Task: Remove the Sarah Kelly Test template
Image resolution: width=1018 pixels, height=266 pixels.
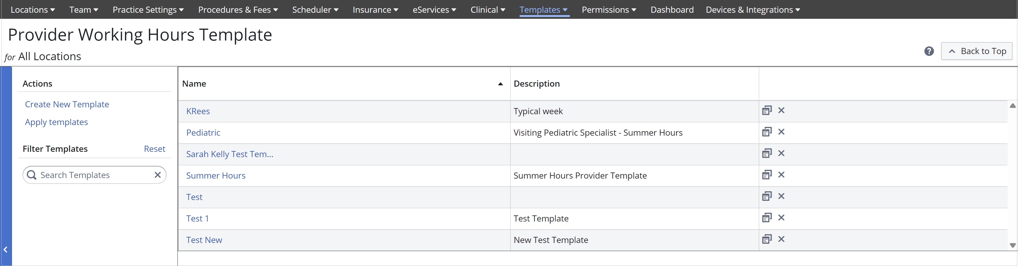Action: [x=781, y=153]
